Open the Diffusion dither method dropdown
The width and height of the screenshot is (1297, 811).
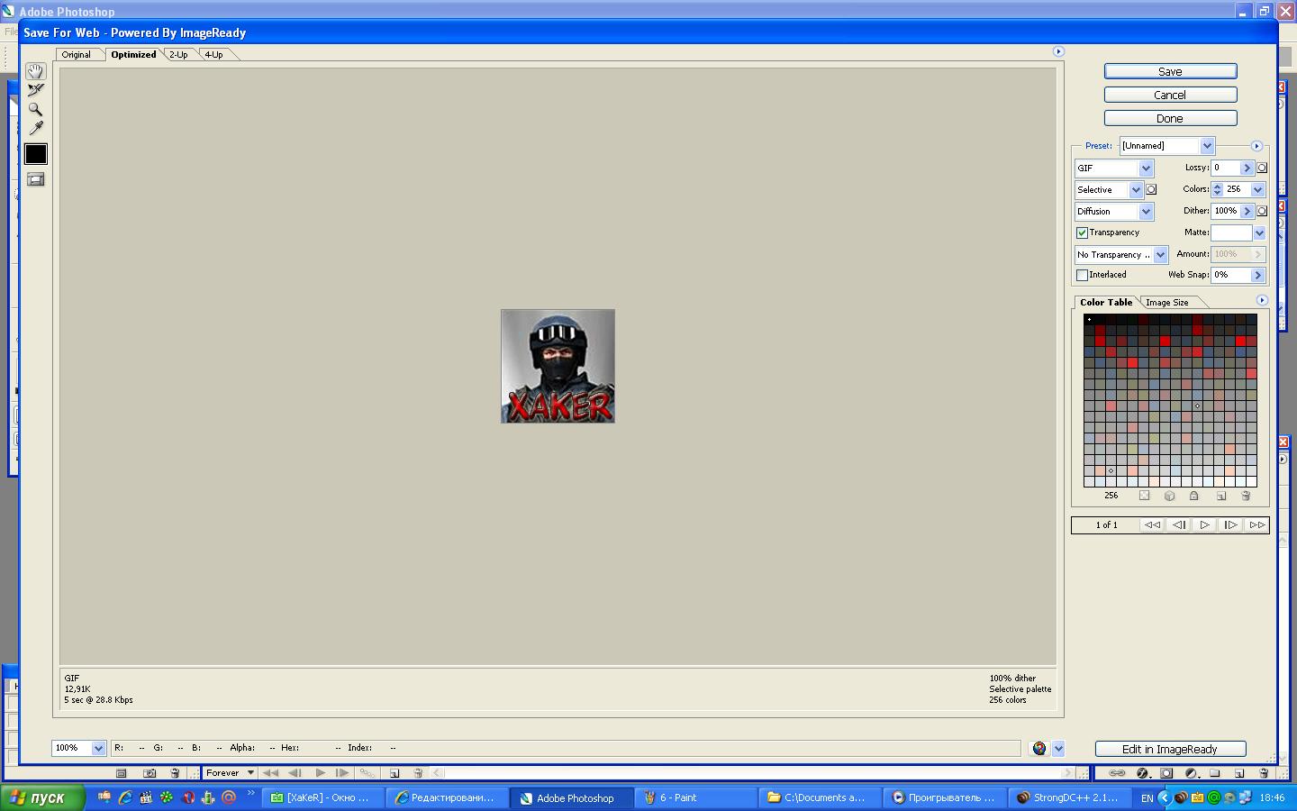pos(1114,211)
